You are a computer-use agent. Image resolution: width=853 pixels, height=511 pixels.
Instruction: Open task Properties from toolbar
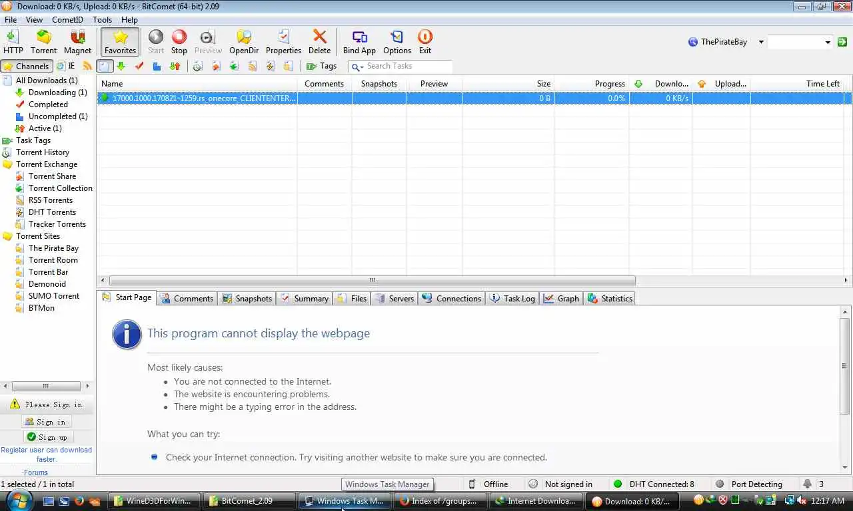(284, 41)
